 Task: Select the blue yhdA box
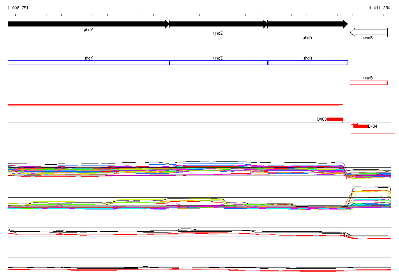pos(308,63)
